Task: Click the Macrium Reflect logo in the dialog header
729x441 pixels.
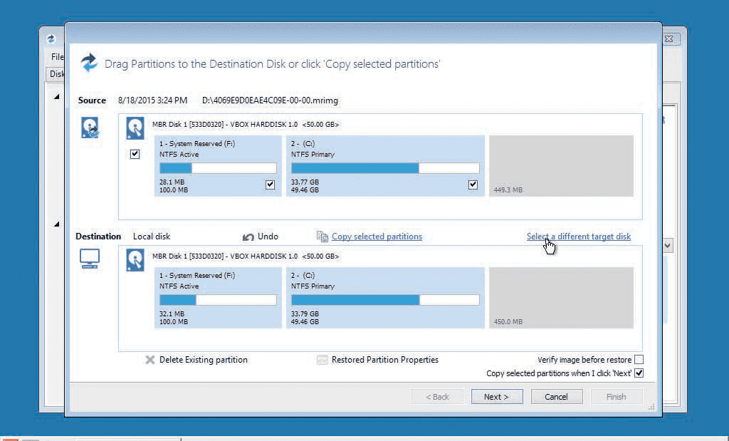Action: (x=89, y=62)
